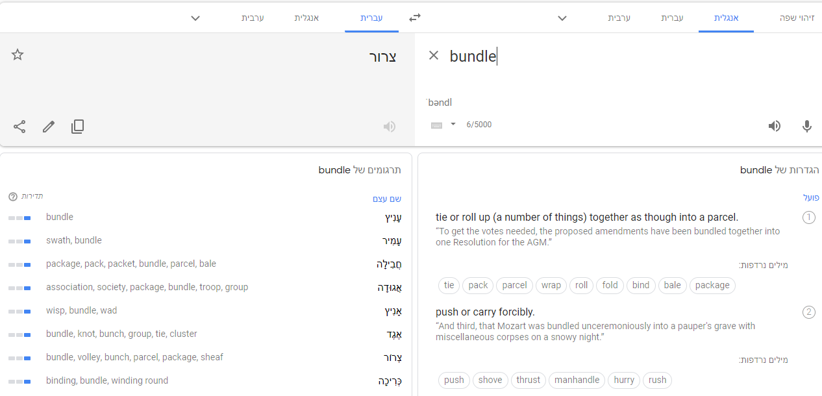822x396 pixels.
Task: Click the star icon to save translation
Action: [x=18, y=55]
